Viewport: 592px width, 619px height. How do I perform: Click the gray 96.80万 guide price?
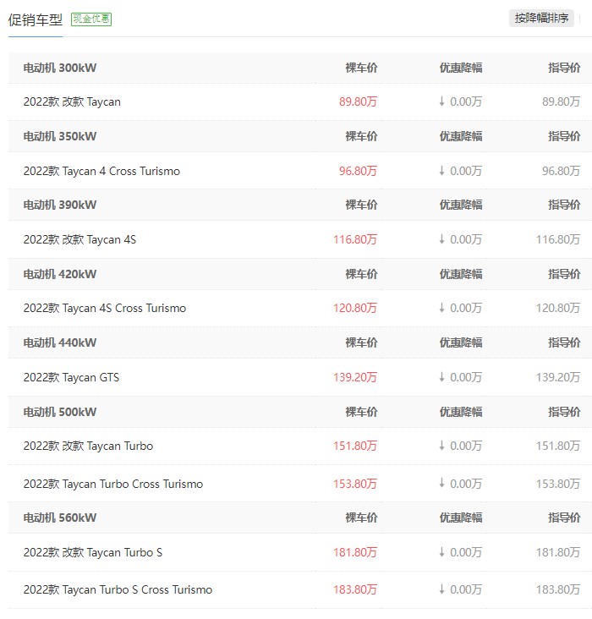pyautogui.click(x=561, y=171)
